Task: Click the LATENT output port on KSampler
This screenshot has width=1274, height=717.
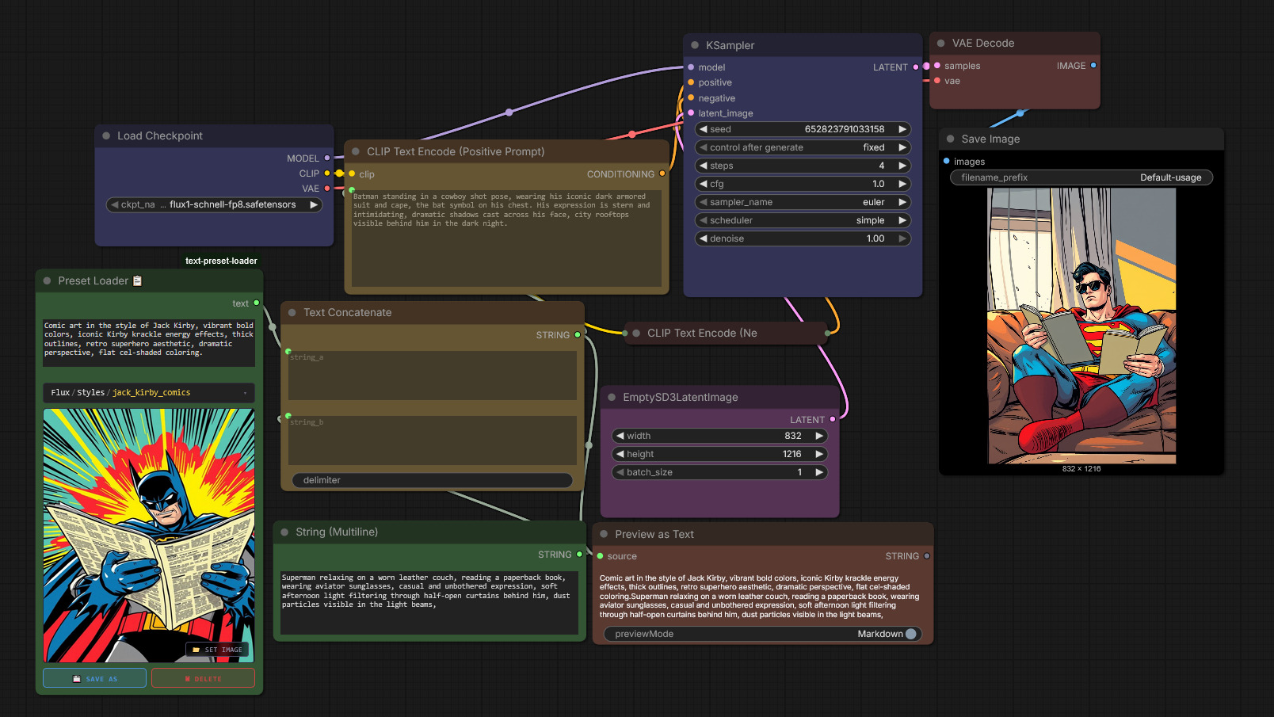Action: tap(916, 67)
